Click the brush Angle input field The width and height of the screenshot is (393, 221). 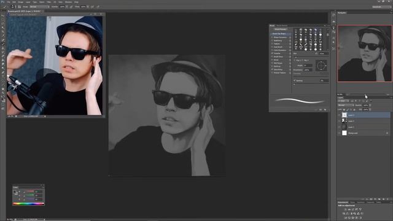[x=308, y=66]
